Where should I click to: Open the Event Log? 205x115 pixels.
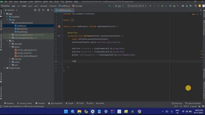(x=176, y=103)
